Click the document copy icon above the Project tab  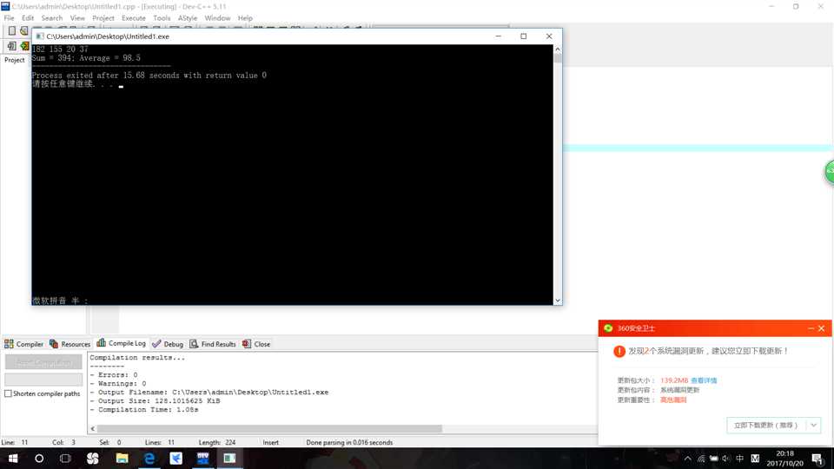click(11, 46)
